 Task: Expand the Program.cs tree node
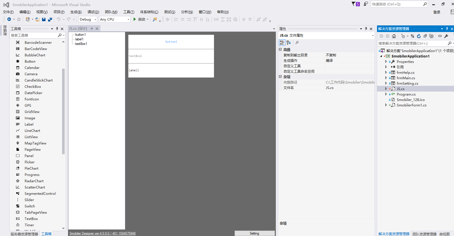coord(386,94)
